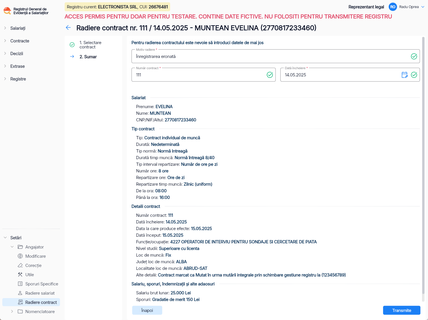Screen dimensions: 428x320
Task: Open user dropdown next to Radu Oprea
Action: pyautogui.click(x=423, y=7)
